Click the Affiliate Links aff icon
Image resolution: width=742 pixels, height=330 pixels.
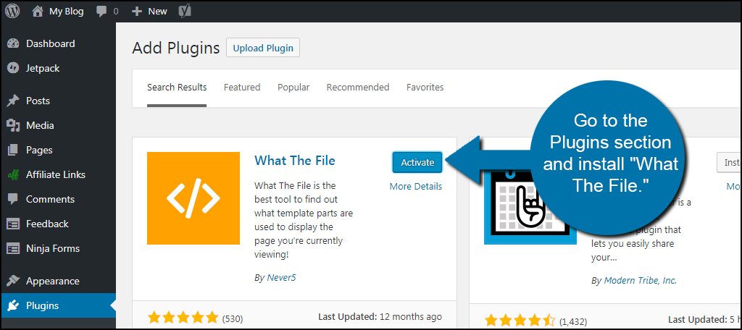pyautogui.click(x=13, y=174)
